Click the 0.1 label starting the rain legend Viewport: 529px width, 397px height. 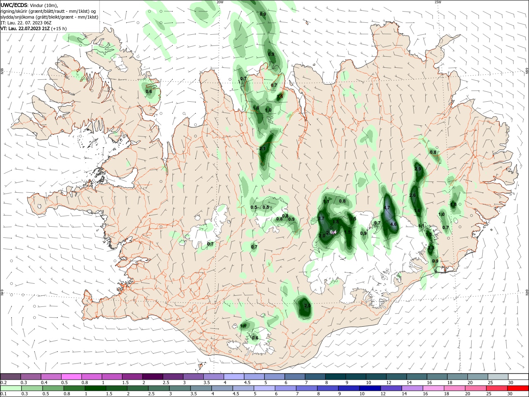[4, 394]
